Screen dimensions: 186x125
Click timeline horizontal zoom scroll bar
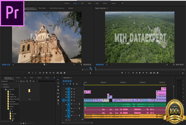click(77, 123)
